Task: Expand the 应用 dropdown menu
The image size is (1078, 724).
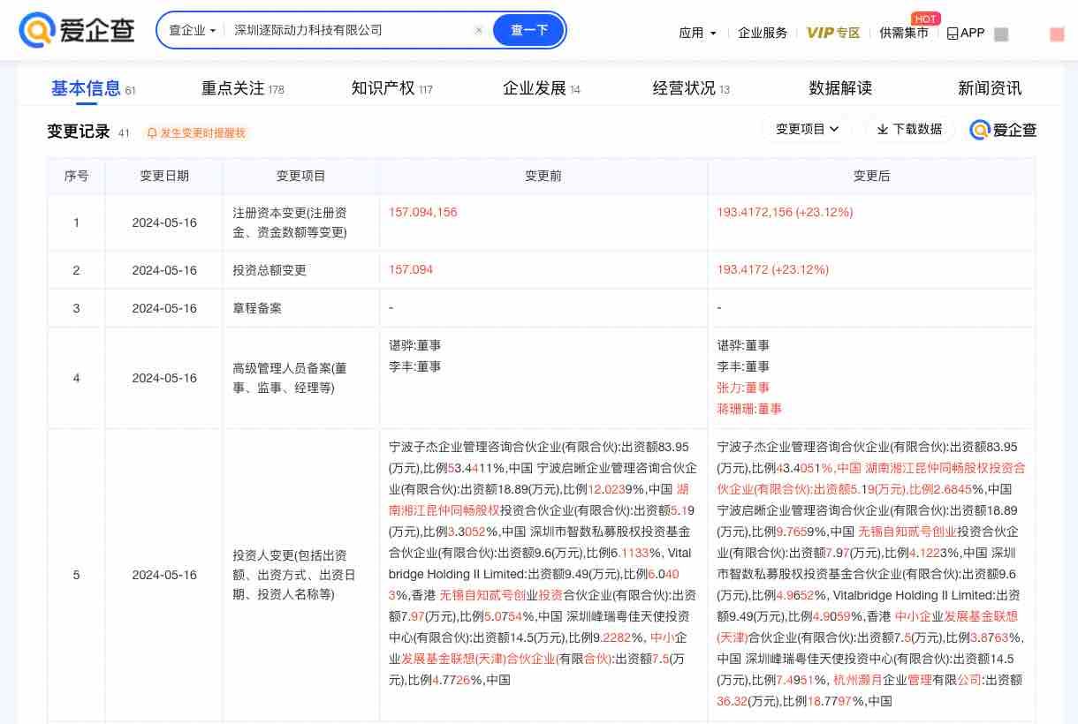Action: (x=698, y=33)
